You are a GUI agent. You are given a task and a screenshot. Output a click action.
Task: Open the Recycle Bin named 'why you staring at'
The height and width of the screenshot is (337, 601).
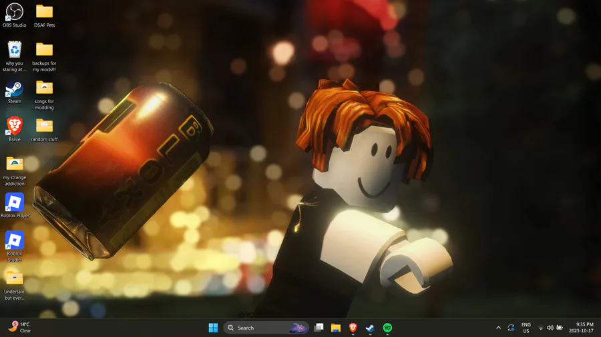tap(15, 56)
